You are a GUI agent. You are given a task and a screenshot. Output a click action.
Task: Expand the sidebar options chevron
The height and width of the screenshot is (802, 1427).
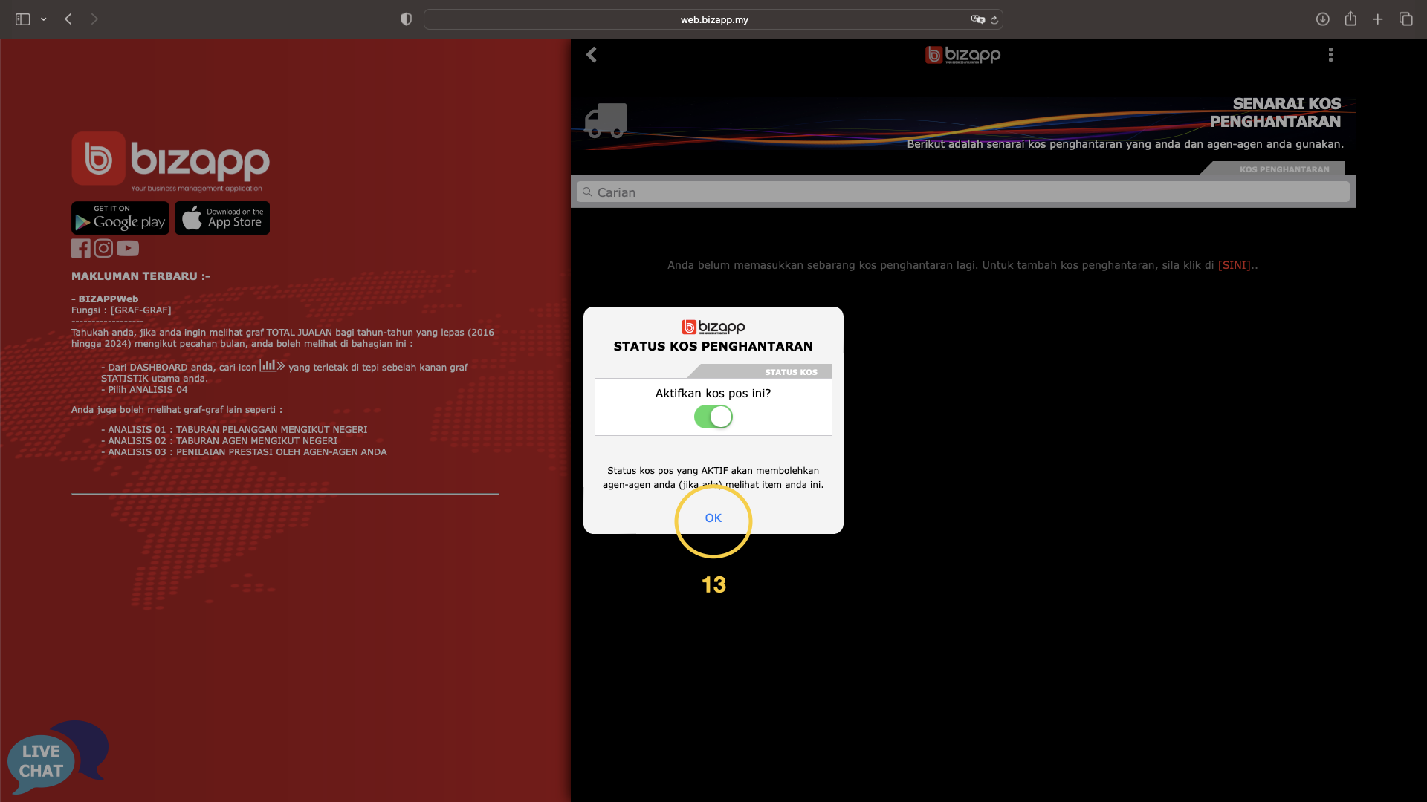click(x=44, y=19)
